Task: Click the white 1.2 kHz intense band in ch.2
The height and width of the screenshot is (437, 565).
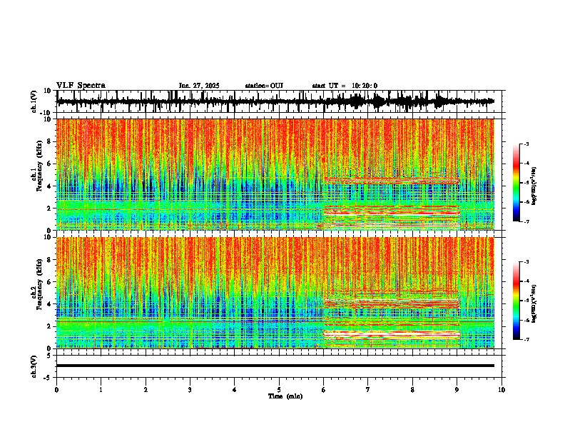Action: tap(392, 335)
